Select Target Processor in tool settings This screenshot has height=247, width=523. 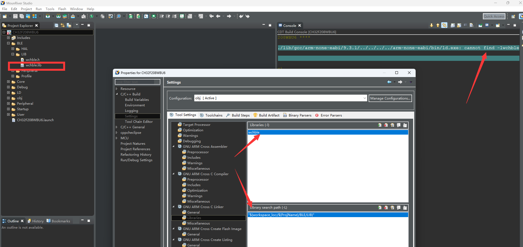tap(196, 125)
